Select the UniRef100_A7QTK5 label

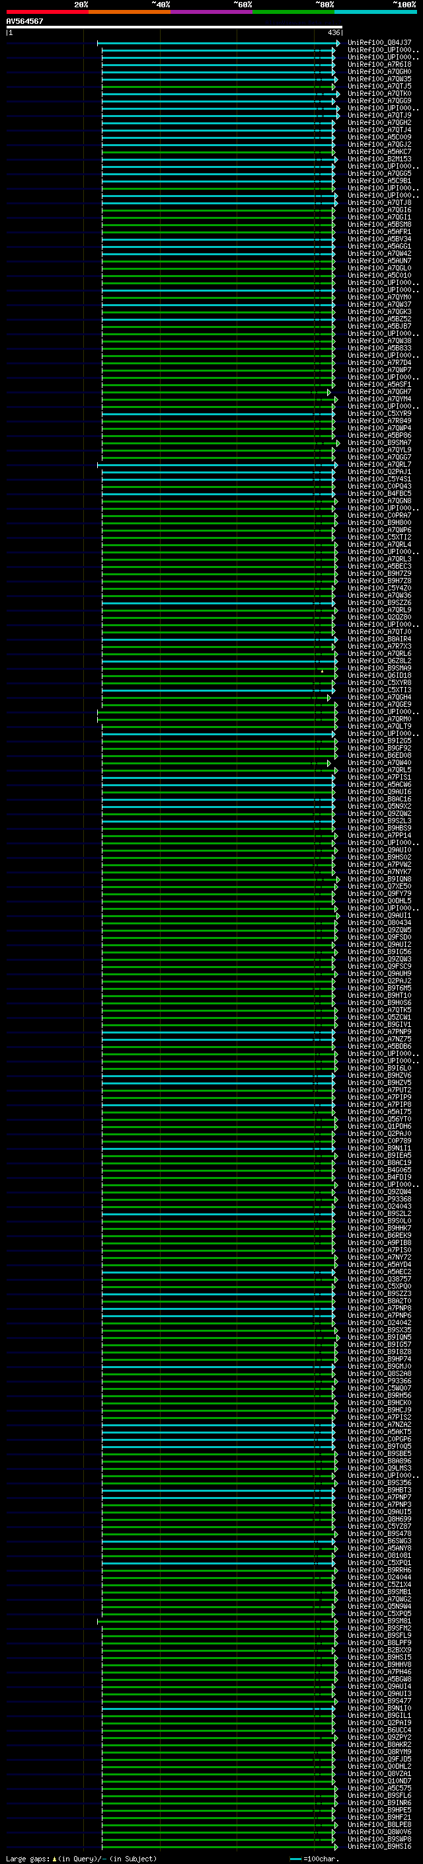(379, 1010)
